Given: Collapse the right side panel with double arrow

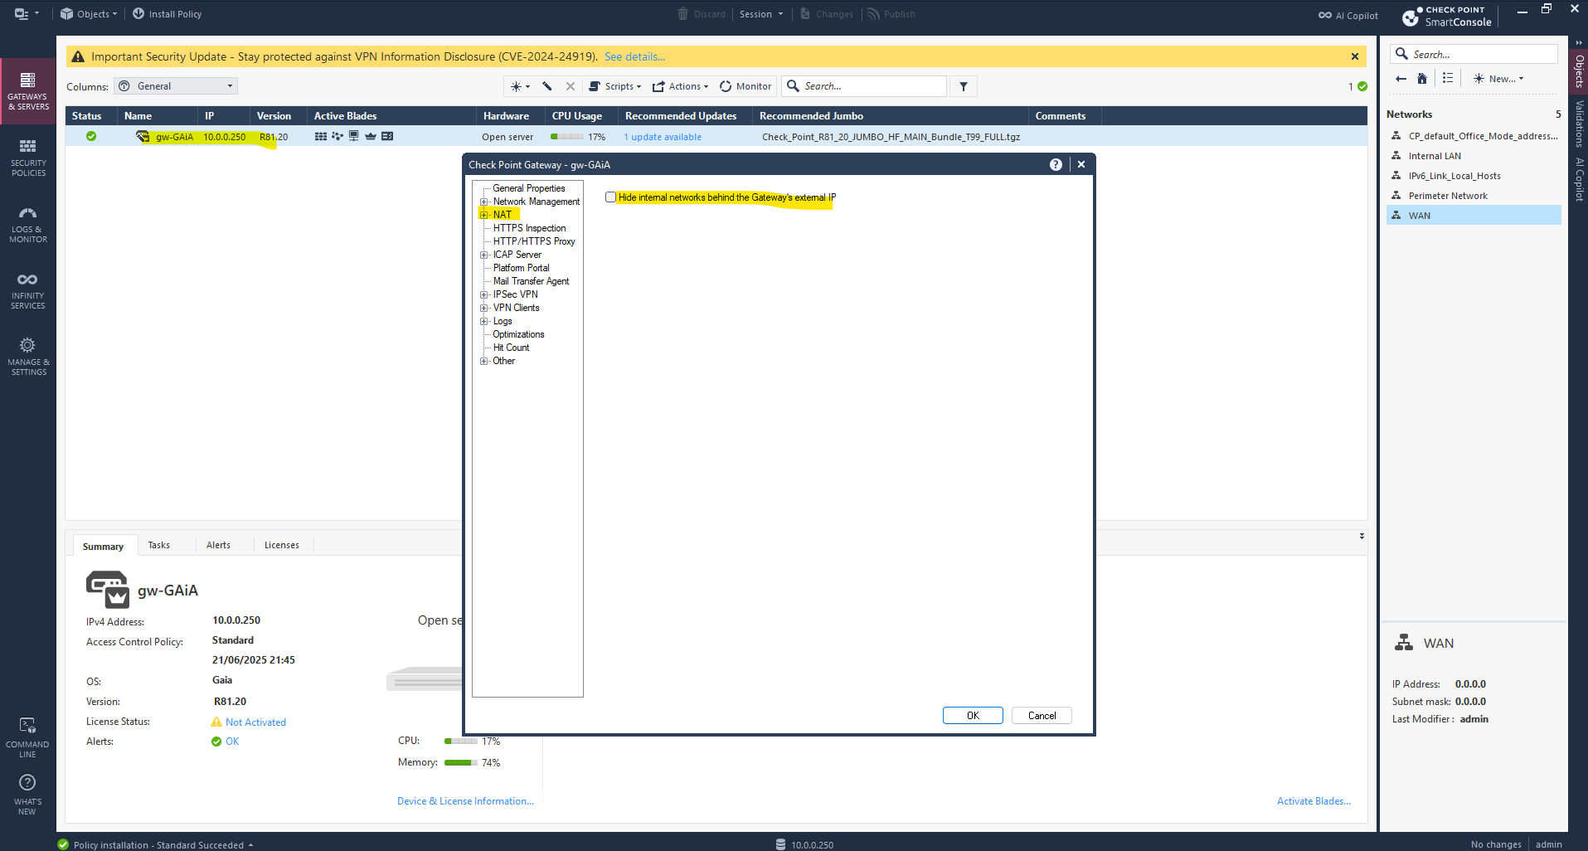Looking at the screenshot, I should pos(1578,42).
